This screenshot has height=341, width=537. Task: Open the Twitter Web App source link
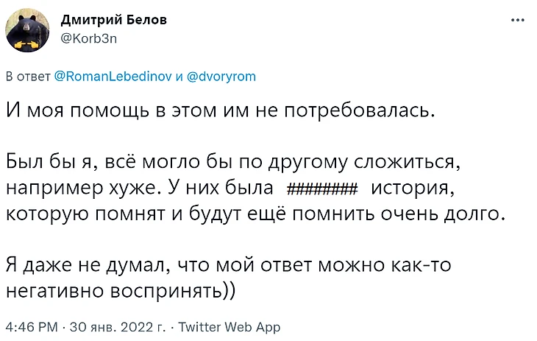click(229, 327)
